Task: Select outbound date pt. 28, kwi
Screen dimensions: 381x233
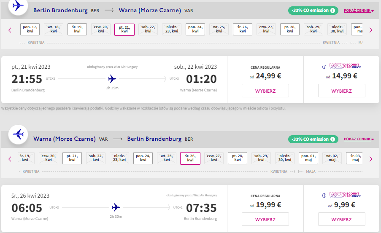Action: click(290, 29)
